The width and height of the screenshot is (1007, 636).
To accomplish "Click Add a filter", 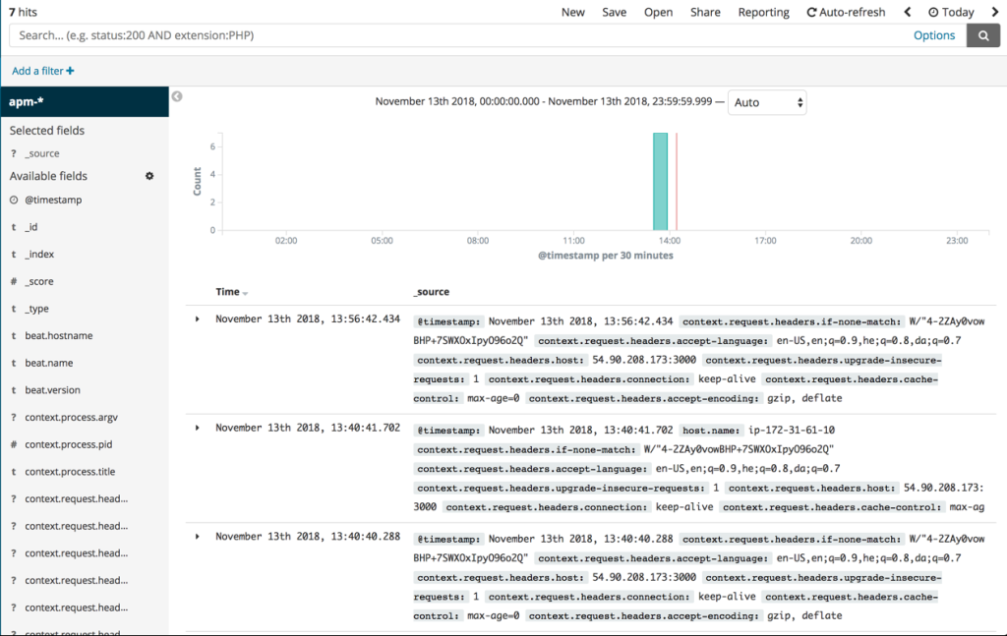I will pos(41,70).
